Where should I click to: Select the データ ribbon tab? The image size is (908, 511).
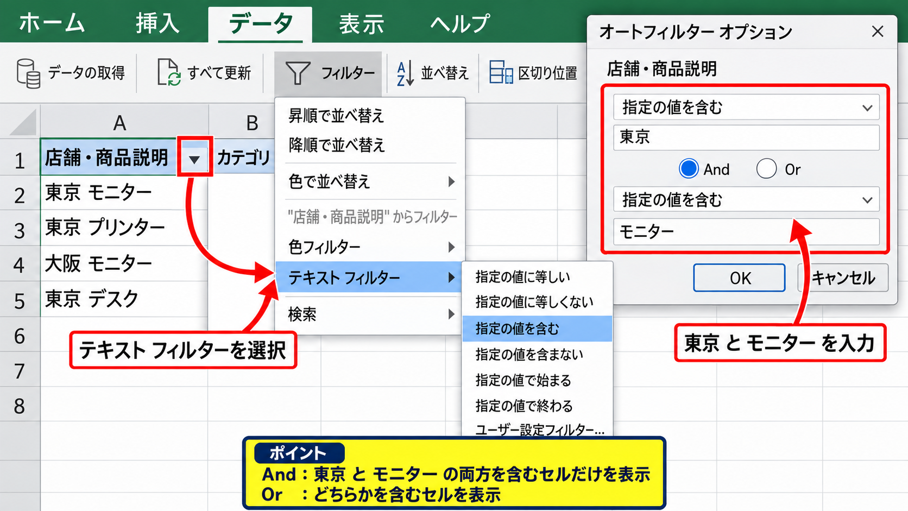tap(261, 23)
